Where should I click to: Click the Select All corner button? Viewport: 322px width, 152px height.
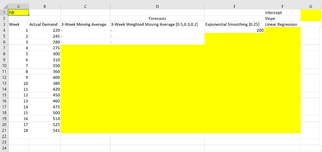pos(4,7)
